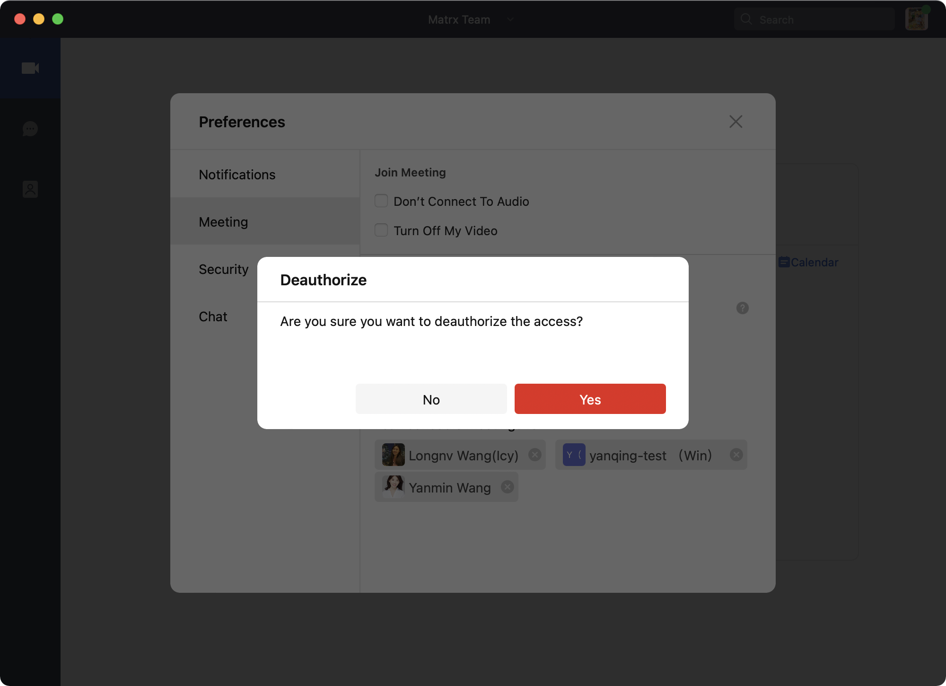Screen dimensions: 946x686
Task: Click the search magnifier icon
Action: 746,19
